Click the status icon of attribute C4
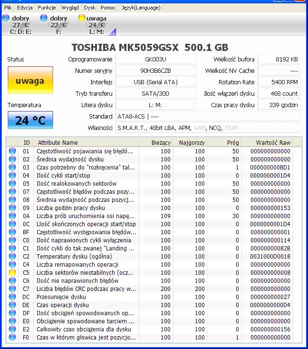The height and width of the screenshot is (349, 308). coord(12,264)
